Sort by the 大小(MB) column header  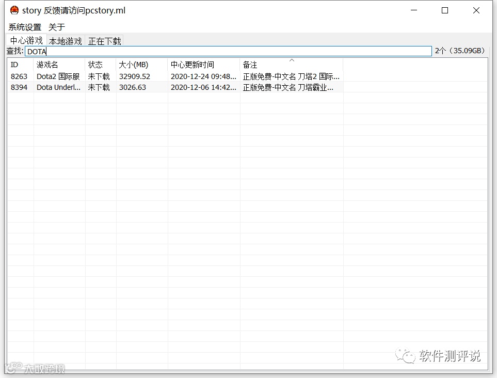coord(142,65)
